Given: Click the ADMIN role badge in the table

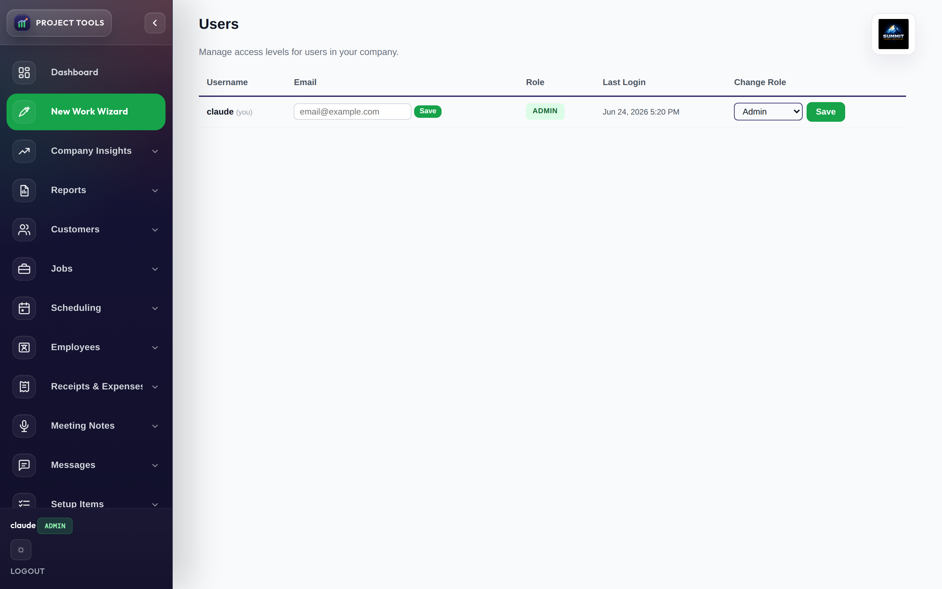Looking at the screenshot, I should click(x=545, y=111).
